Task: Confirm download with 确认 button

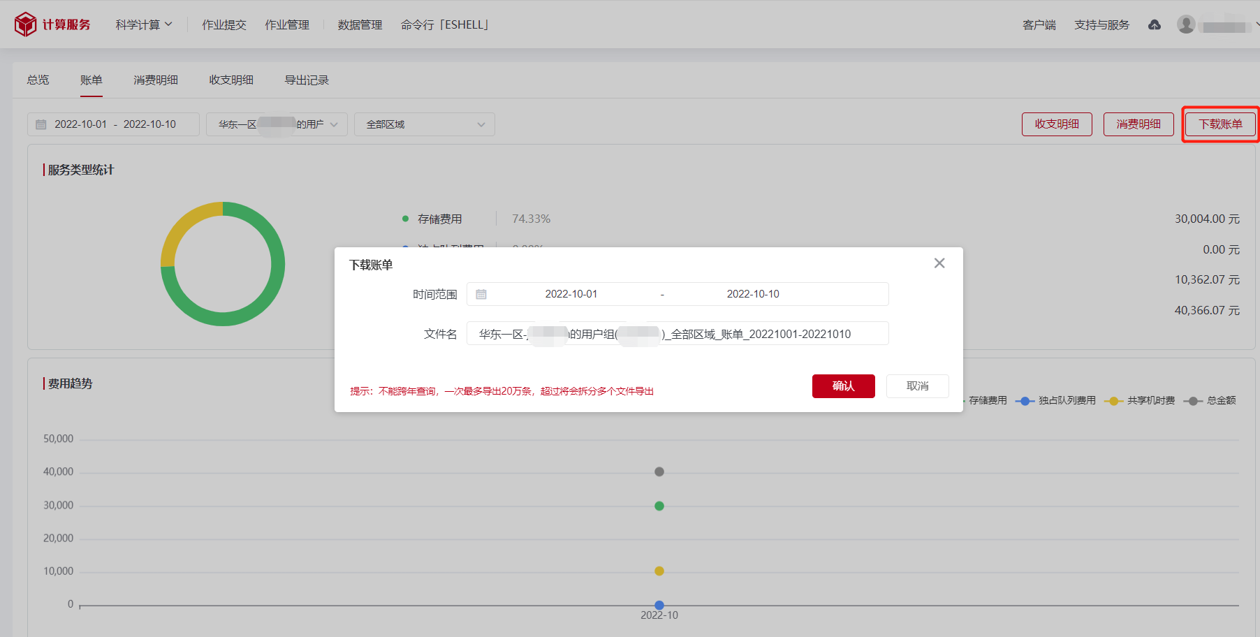Action: pos(843,386)
